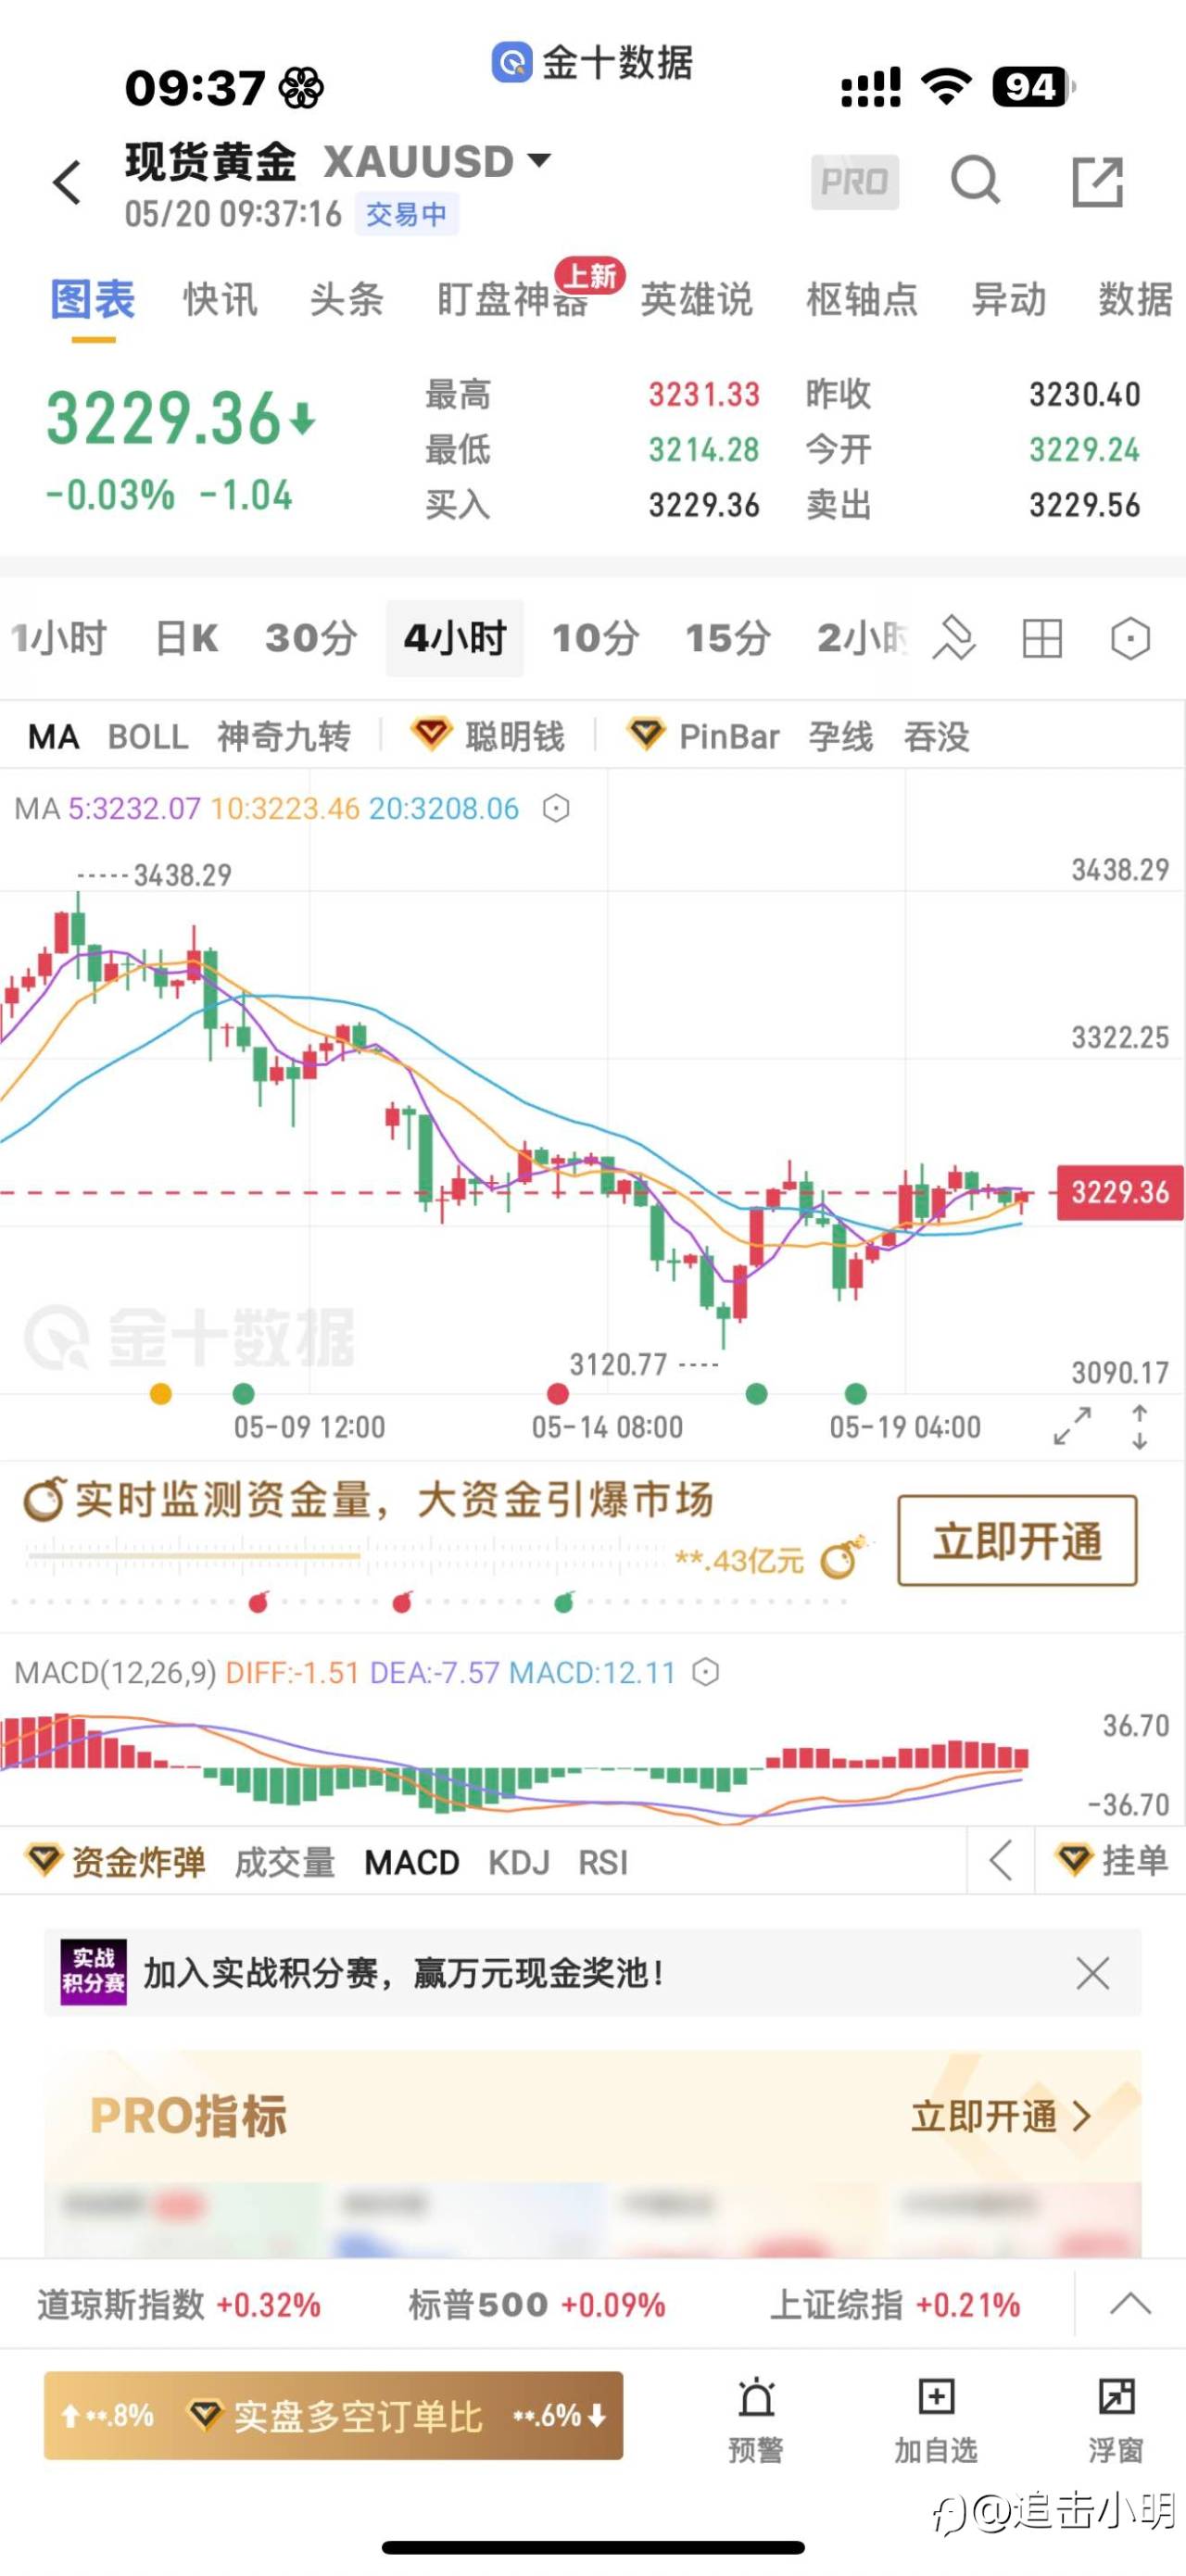Image resolution: width=1186 pixels, height=2576 pixels.
Task: Collapse sub-indicator panel left chevron
Action: pyautogui.click(x=1000, y=1861)
